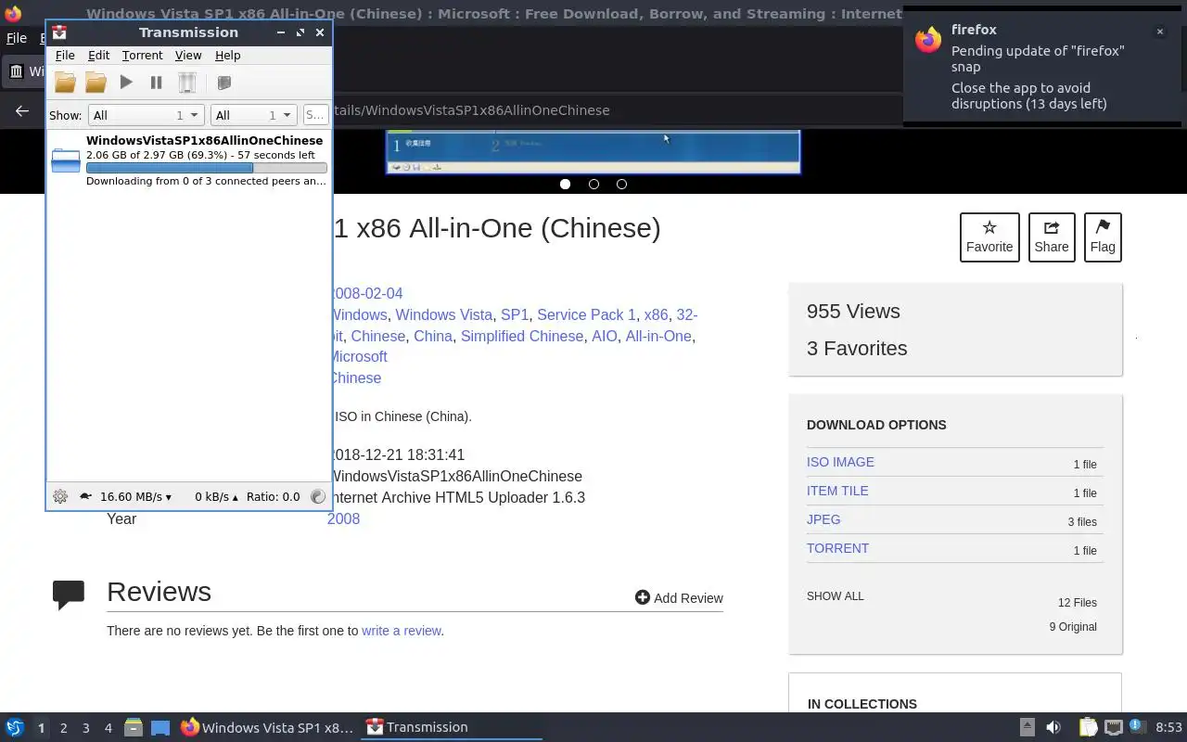Click the 8:53 clock in the tray
This screenshot has width=1187, height=742.
pos(1168,727)
